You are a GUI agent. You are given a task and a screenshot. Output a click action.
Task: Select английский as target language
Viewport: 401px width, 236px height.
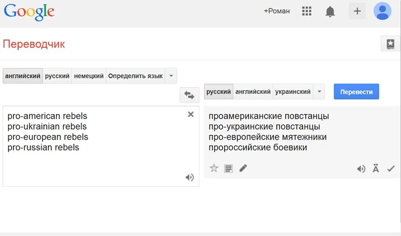(253, 91)
